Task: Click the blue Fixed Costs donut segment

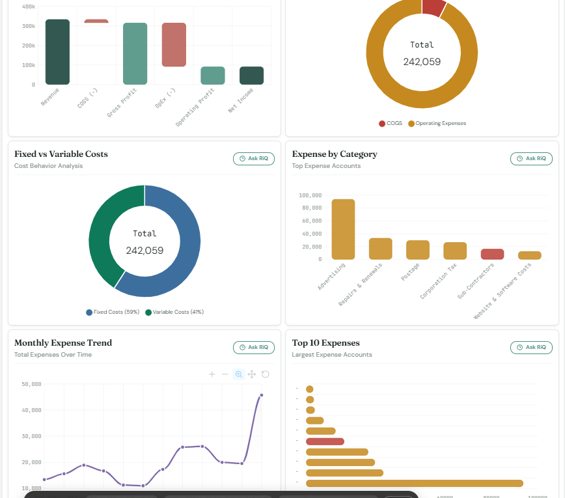Action: point(187,252)
